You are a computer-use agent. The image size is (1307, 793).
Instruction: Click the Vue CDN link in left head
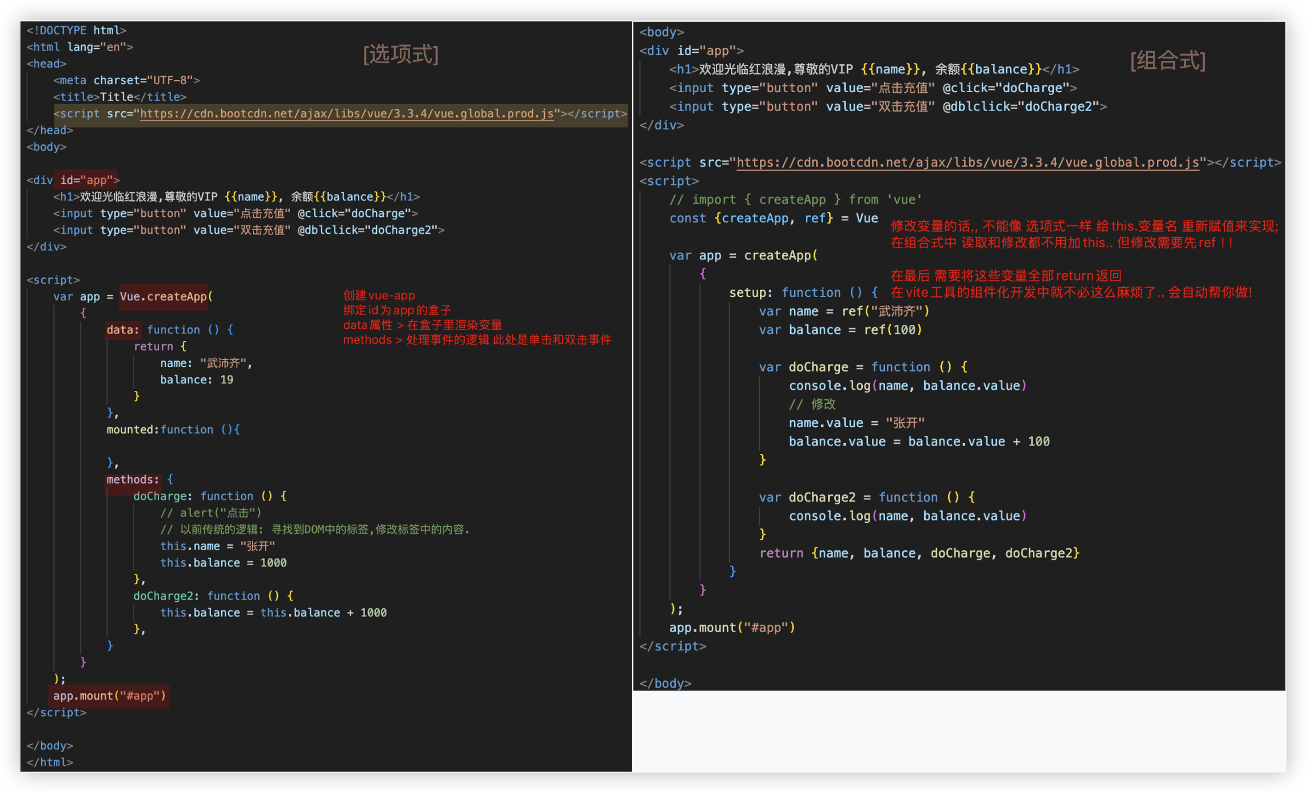[x=346, y=114]
